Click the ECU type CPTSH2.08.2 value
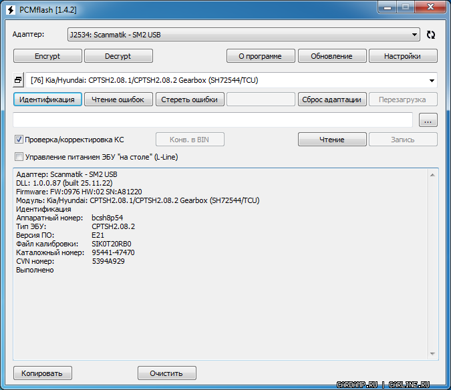451x390 pixels. [x=113, y=226]
